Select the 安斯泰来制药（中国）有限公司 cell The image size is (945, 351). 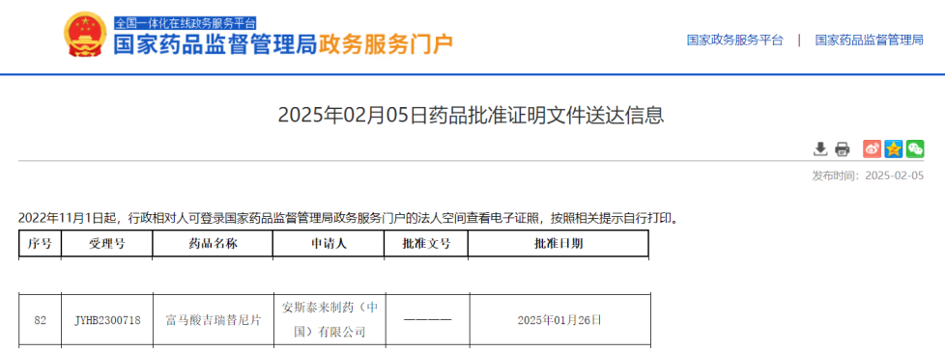point(329,320)
